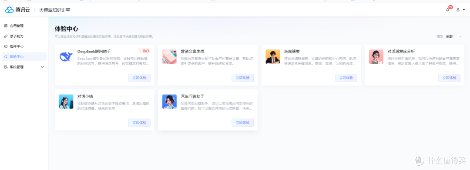Click the 营销文案生成 title

click(x=192, y=51)
